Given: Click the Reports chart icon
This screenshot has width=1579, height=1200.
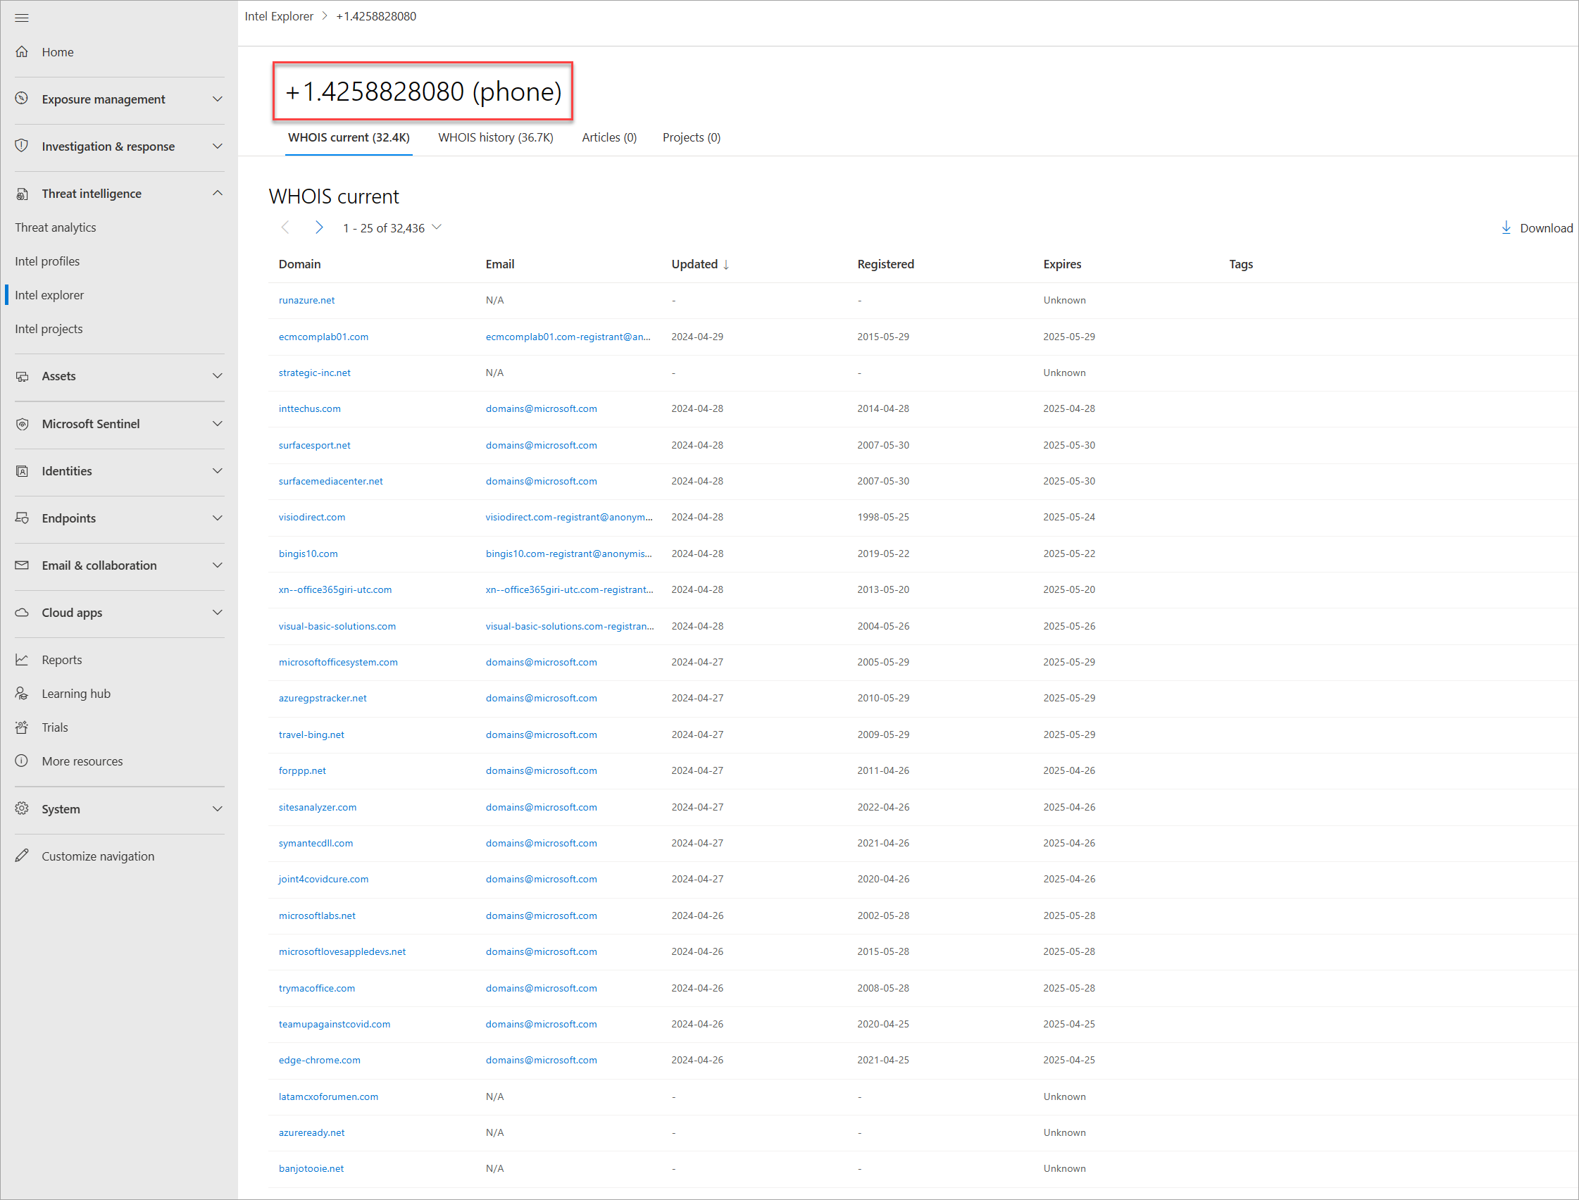Looking at the screenshot, I should coord(22,659).
